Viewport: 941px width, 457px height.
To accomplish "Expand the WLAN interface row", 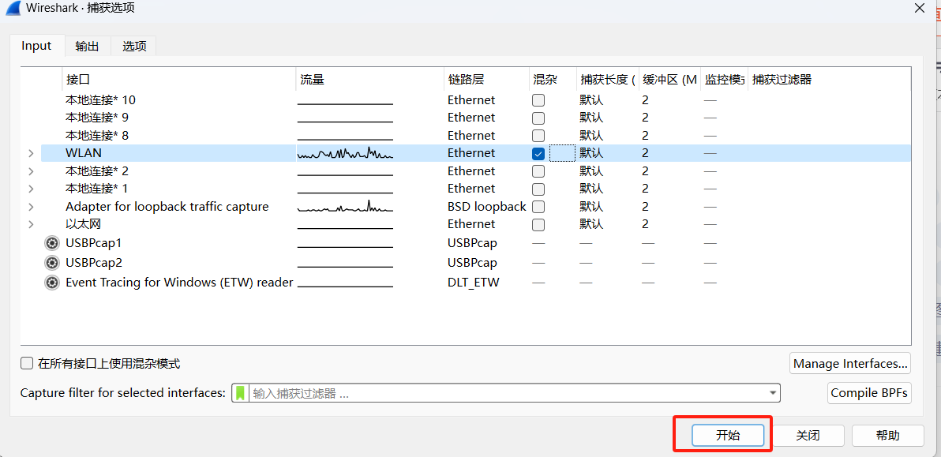I will click(x=31, y=154).
